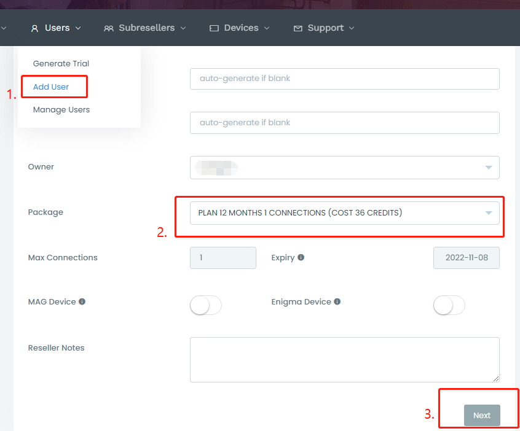Screen dimensions: 520x431
Task: Open the Package plan dropdown
Action: pyautogui.click(x=344, y=213)
